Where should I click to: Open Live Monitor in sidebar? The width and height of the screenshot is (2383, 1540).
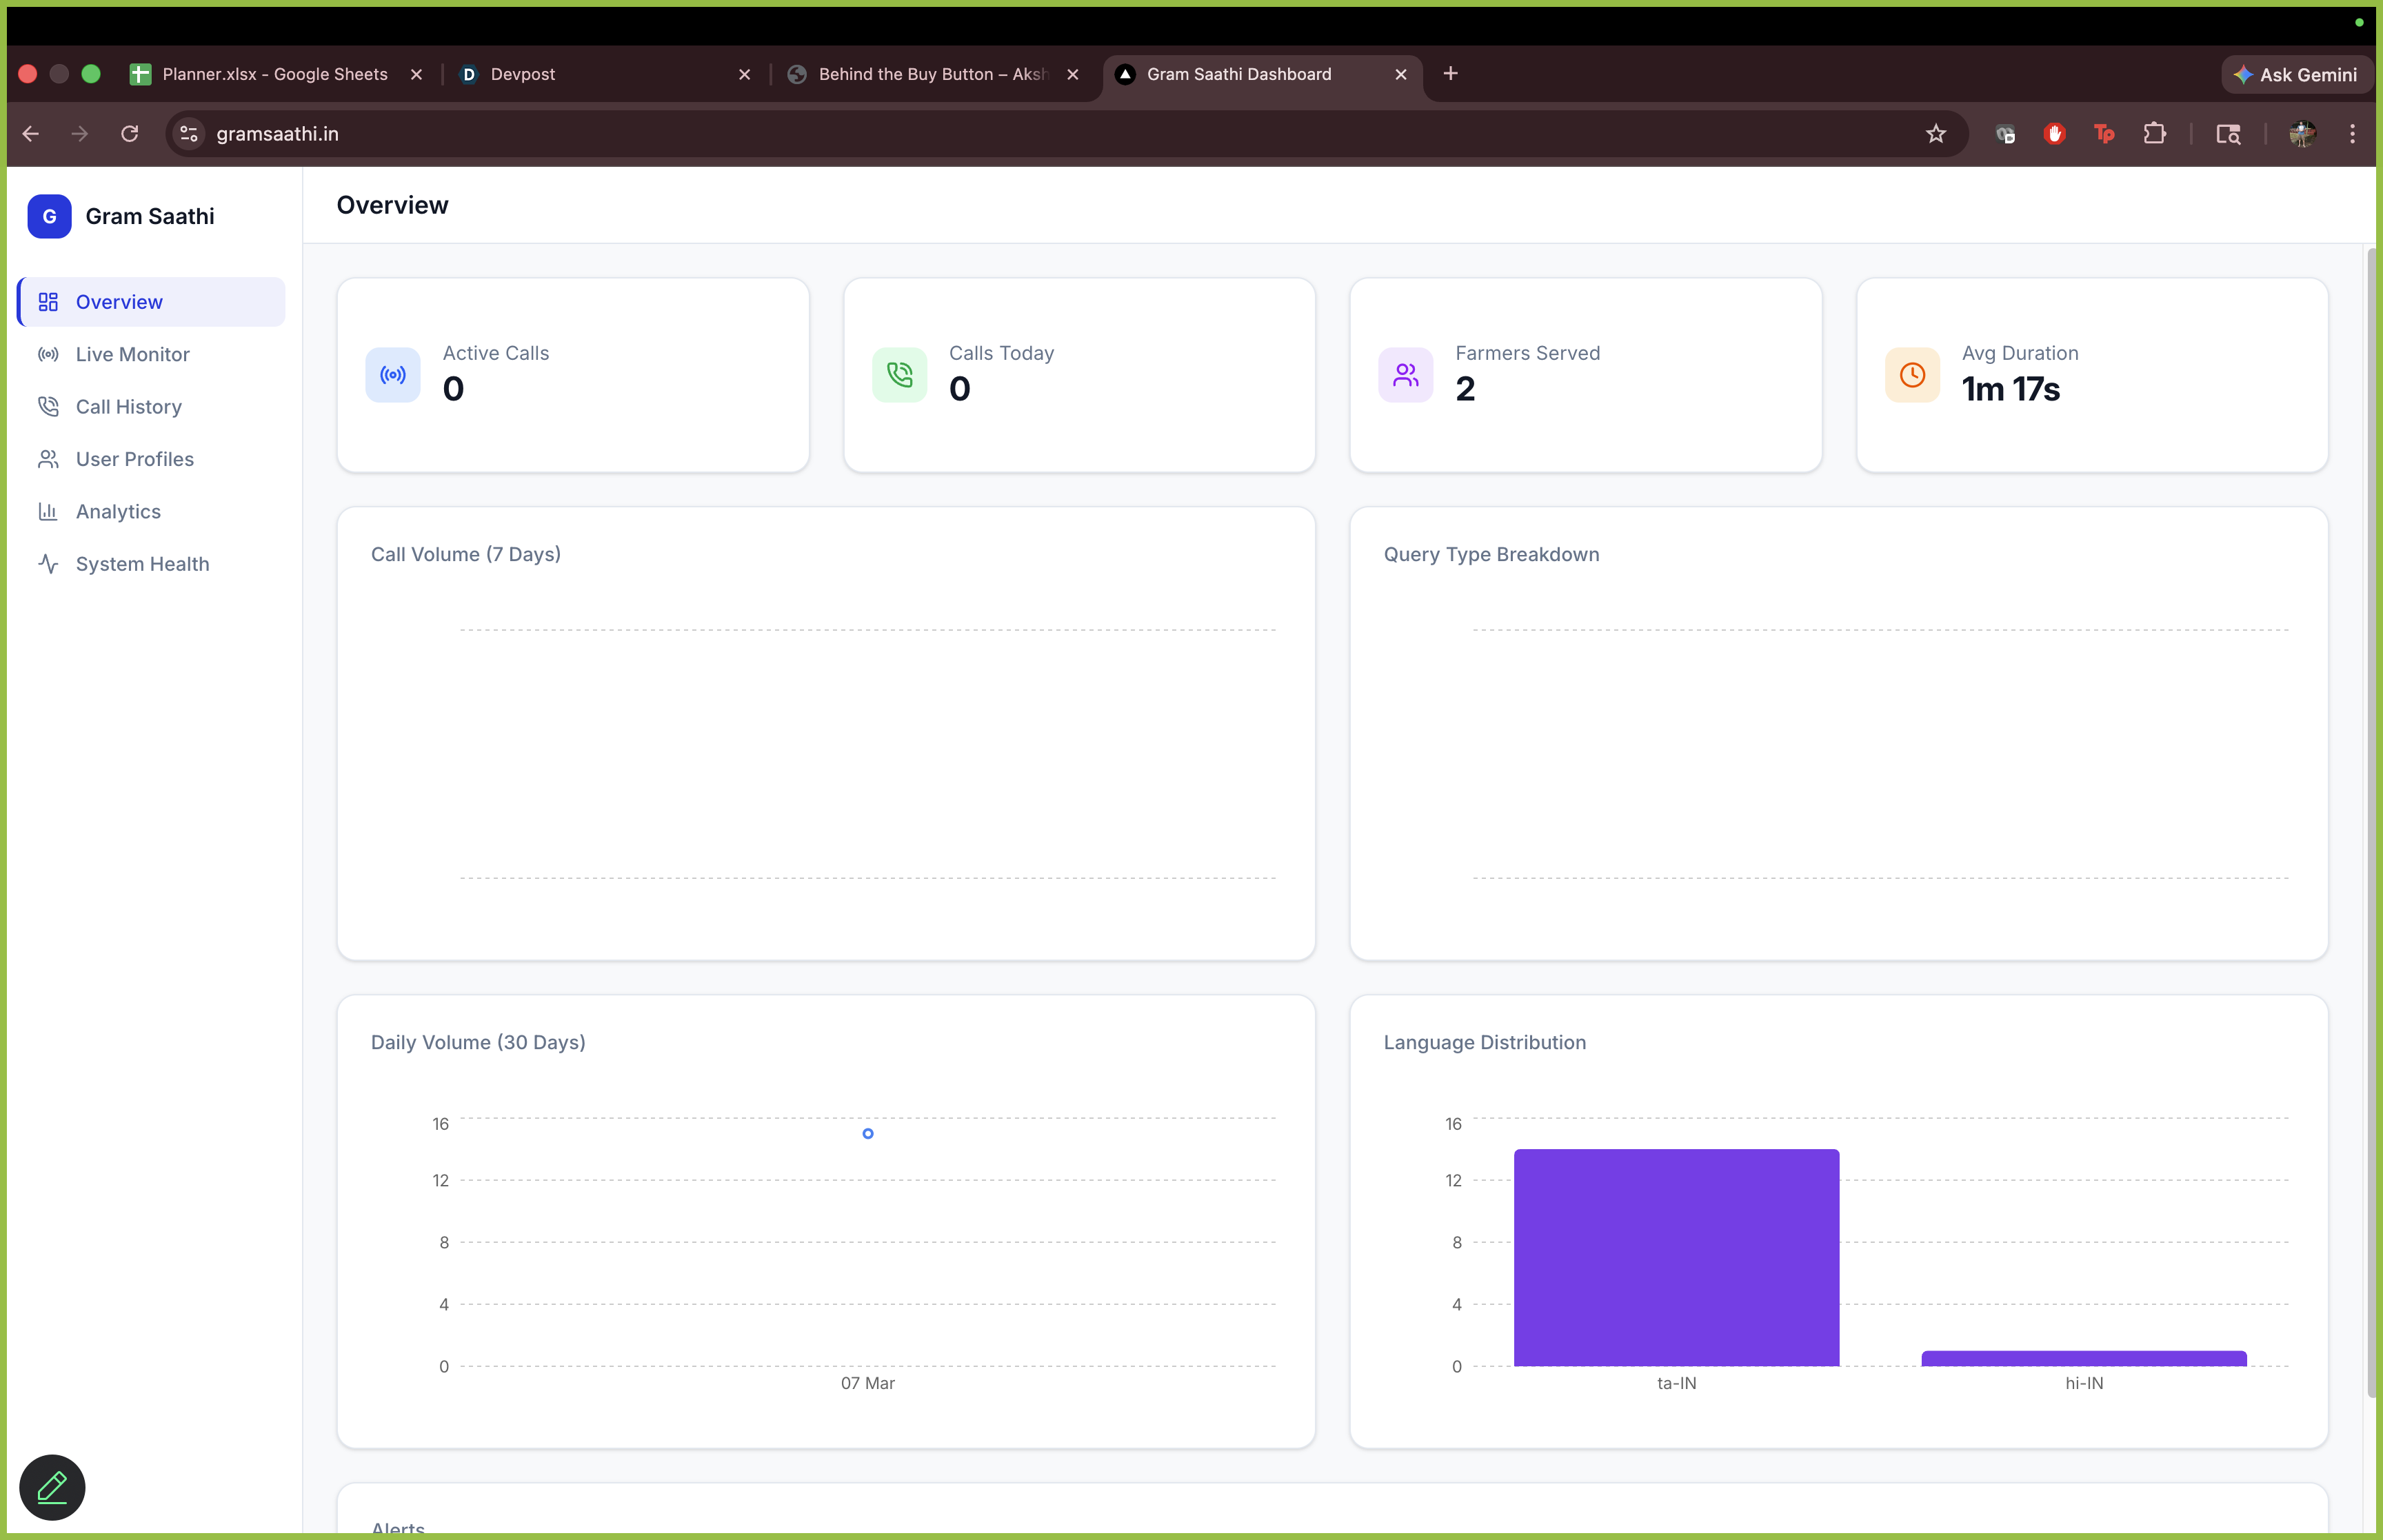click(132, 354)
